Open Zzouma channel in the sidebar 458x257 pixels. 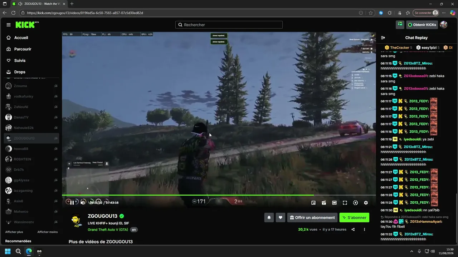pos(31,86)
